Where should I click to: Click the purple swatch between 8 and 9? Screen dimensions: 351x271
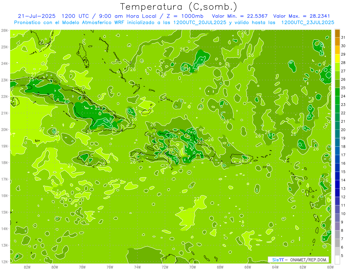(337, 226)
